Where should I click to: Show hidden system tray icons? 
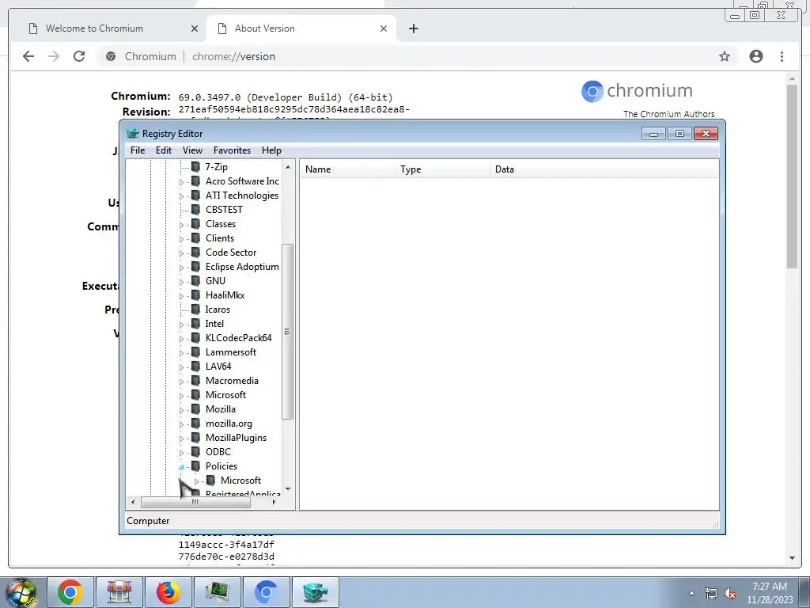691,593
